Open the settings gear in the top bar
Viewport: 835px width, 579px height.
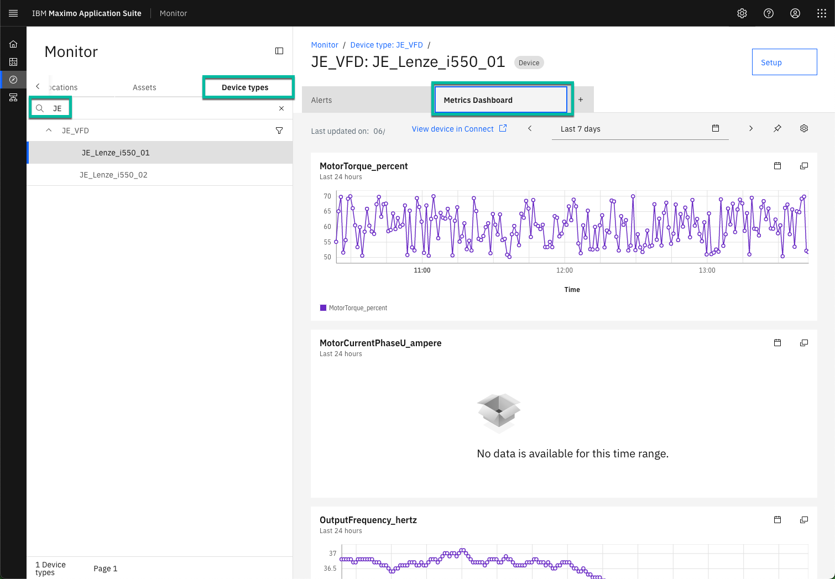pos(742,13)
